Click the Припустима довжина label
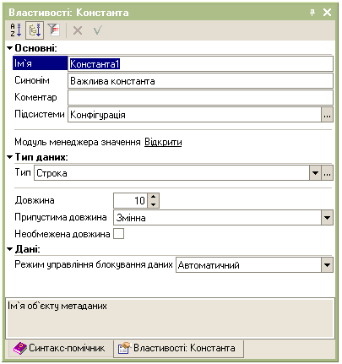Image resolution: width=342 pixels, height=364 pixels. tap(61, 217)
